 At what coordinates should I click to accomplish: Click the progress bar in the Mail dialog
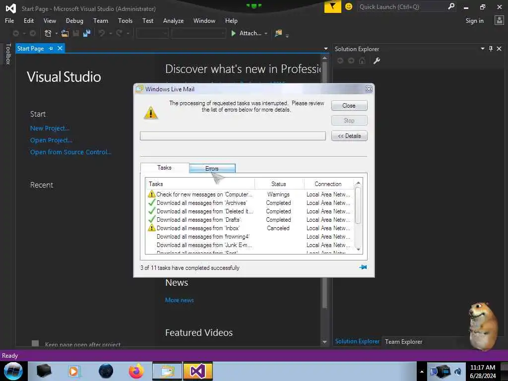coord(233,136)
